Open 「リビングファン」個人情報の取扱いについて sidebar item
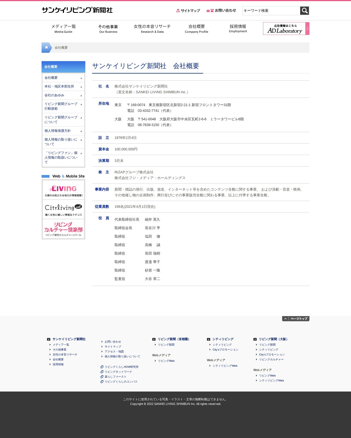Viewport: 351px width, 438px height. (x=63, y=157)
